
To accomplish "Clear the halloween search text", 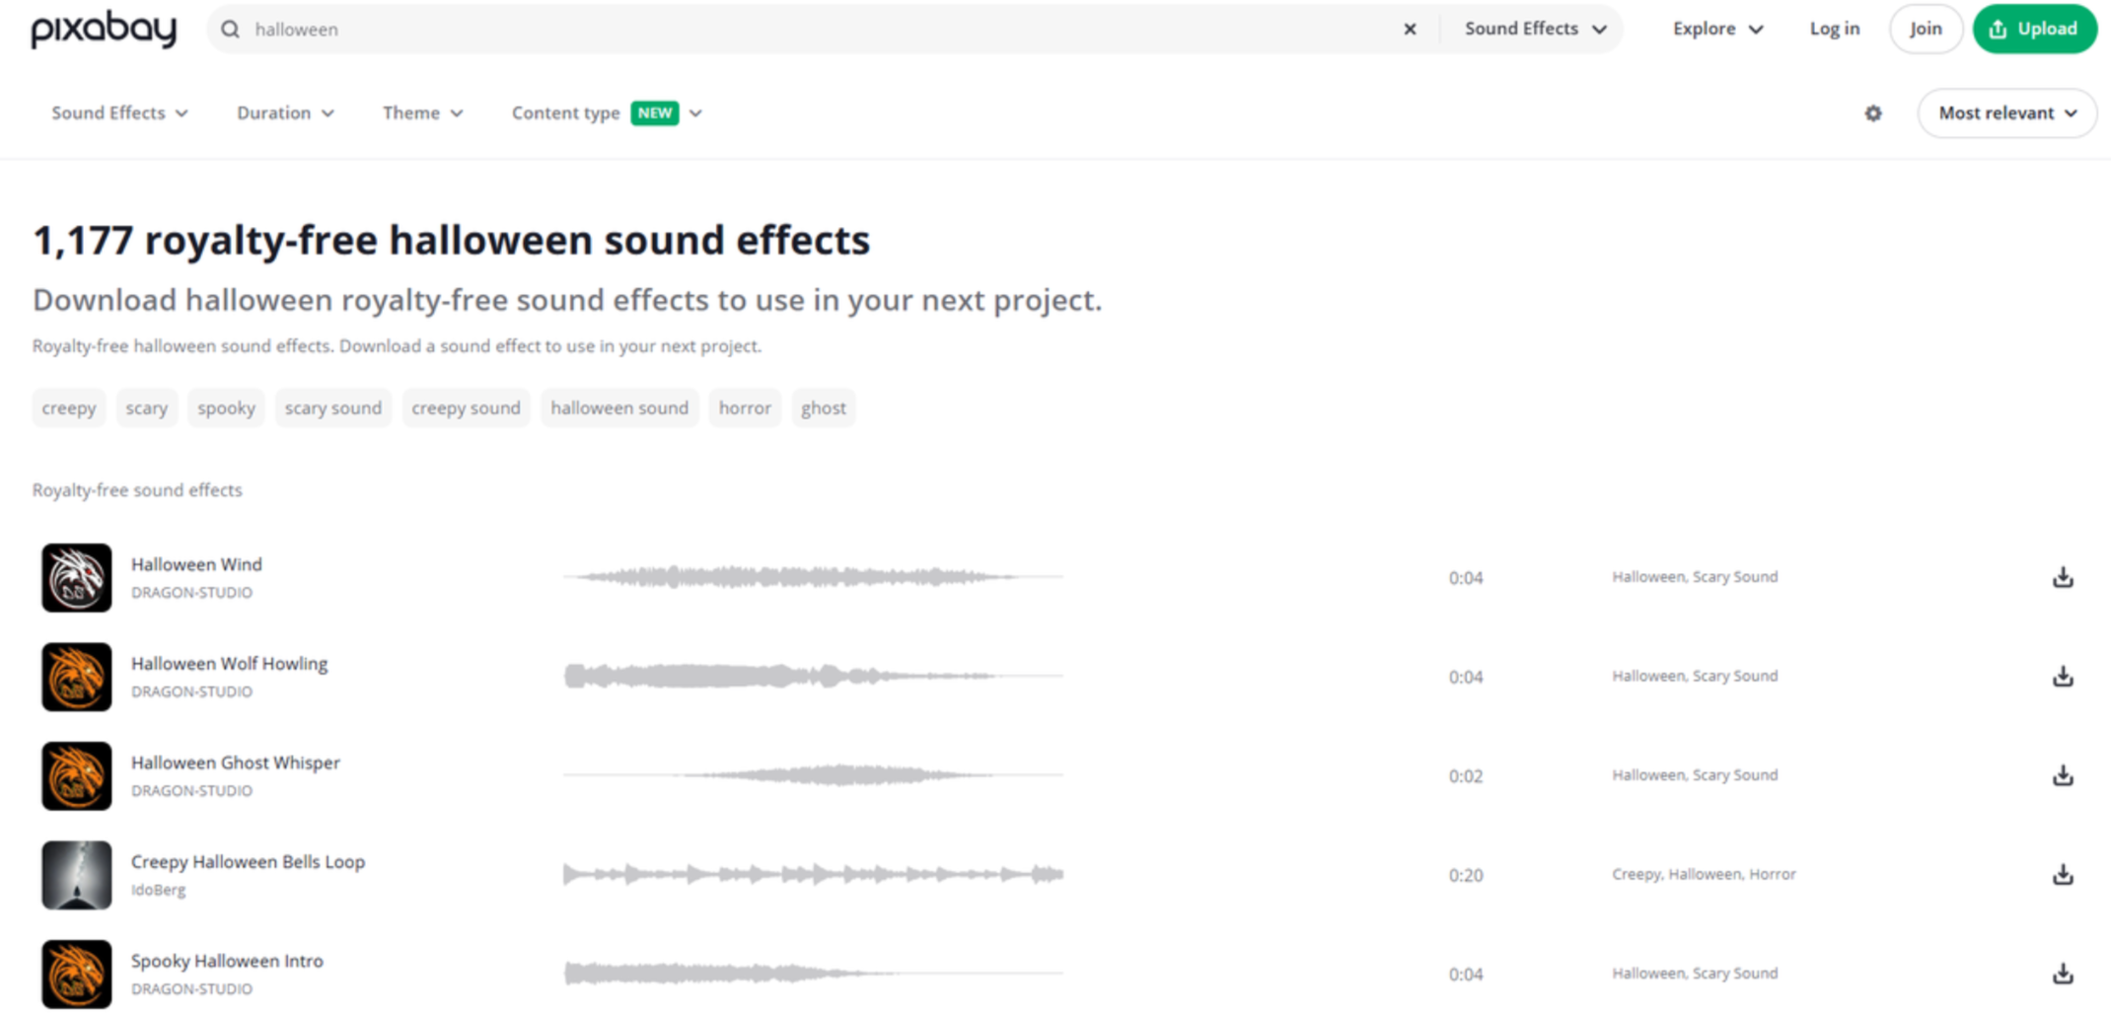I will [x=1410, y=30].
